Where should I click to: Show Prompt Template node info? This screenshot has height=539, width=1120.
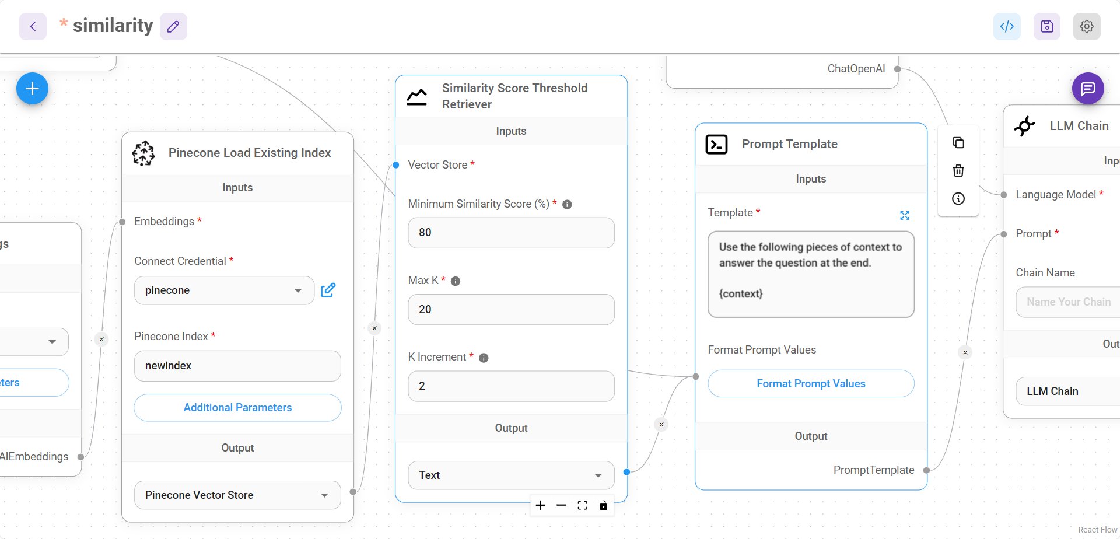coord(958,199)
